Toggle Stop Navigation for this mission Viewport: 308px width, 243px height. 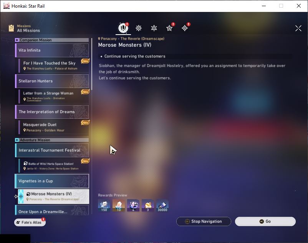point(204,221)
